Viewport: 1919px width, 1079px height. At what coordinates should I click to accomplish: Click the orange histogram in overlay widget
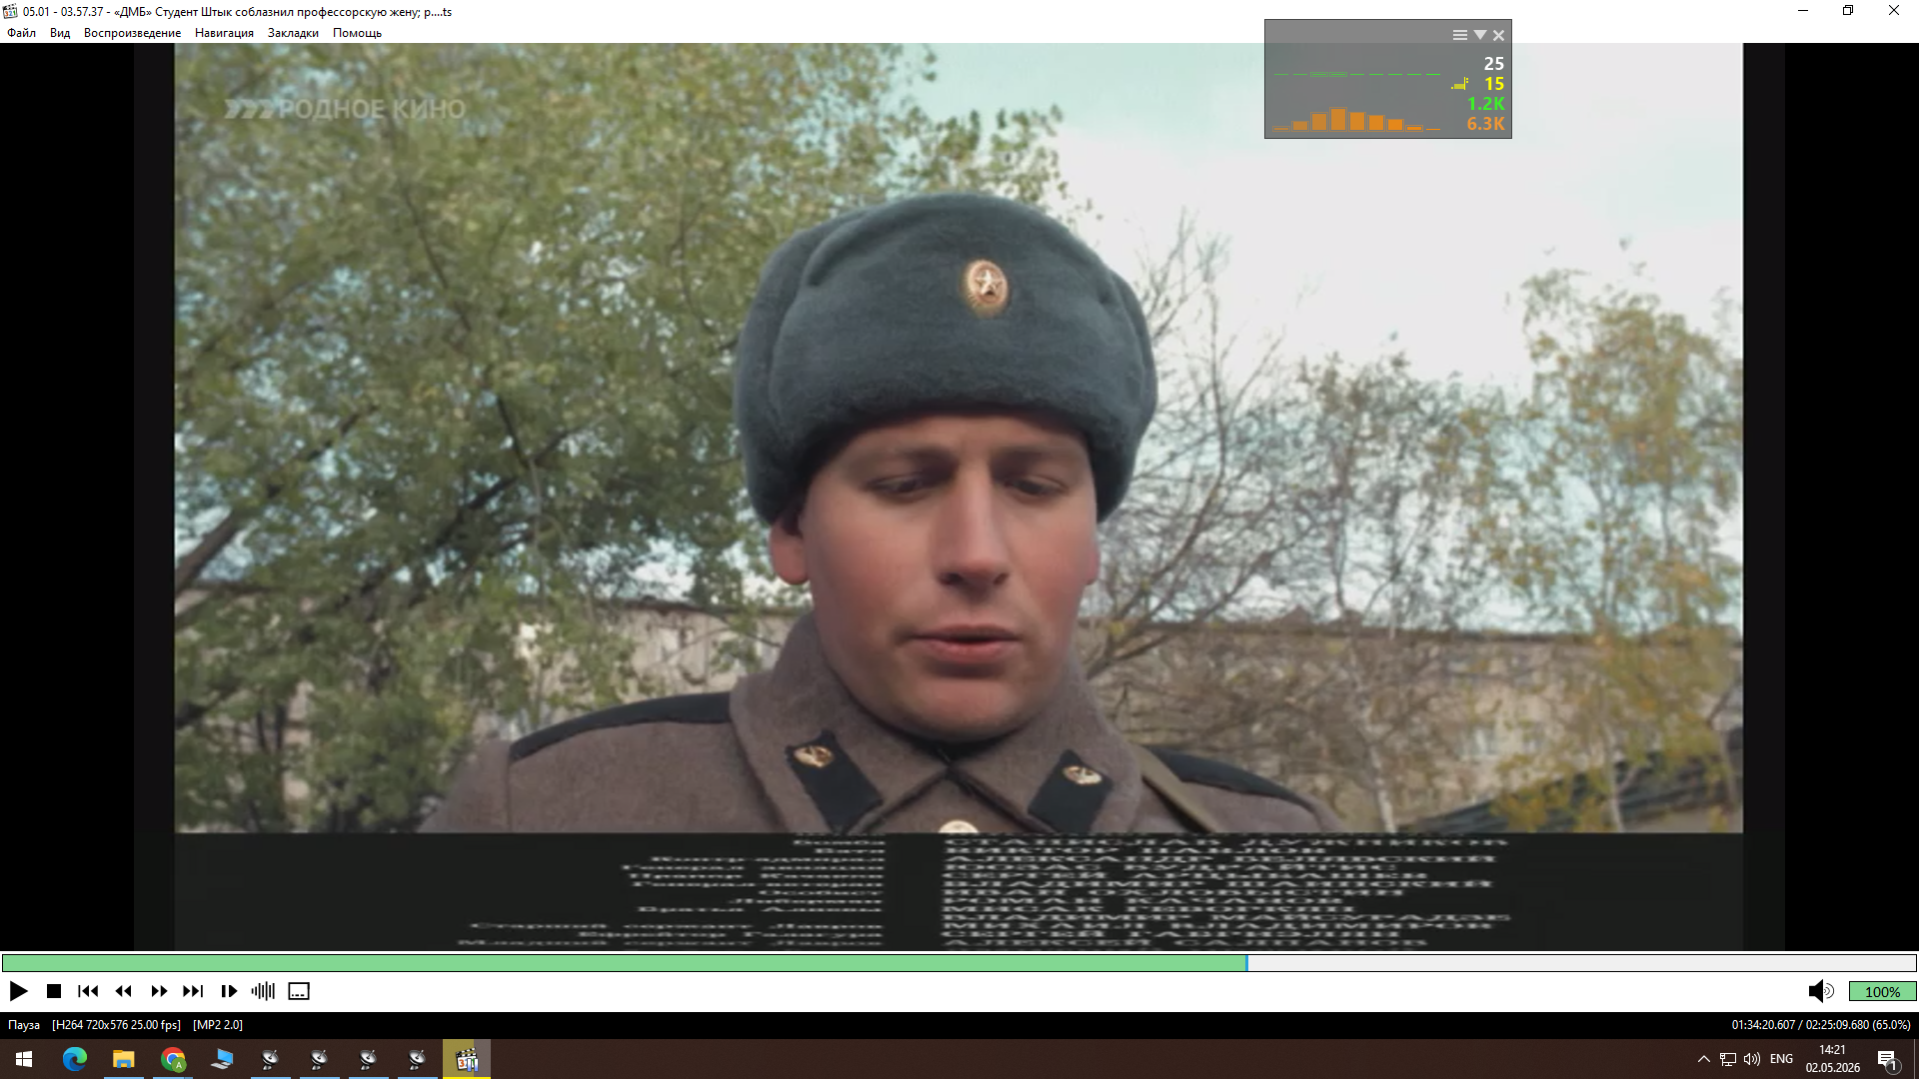click(x=1356, y=120)
